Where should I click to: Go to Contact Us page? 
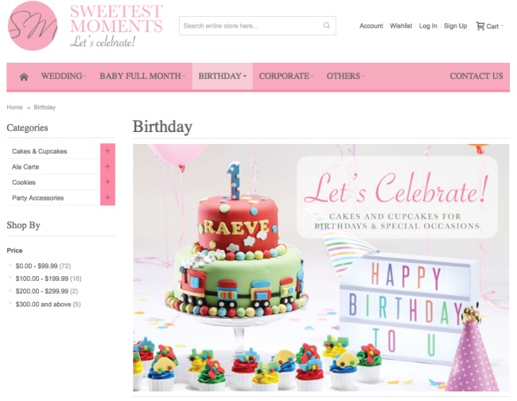[x=476, y=76]
